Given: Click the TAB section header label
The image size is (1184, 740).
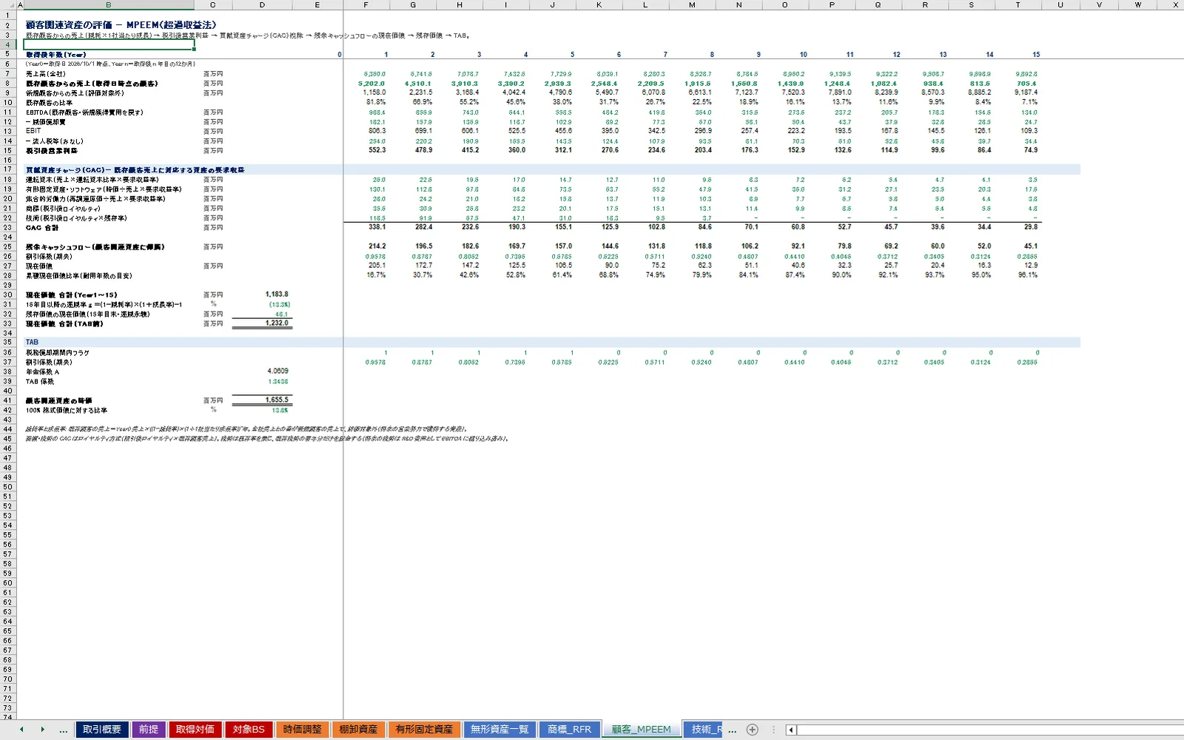Looking at the screenshot, I should tap(32, 342).
